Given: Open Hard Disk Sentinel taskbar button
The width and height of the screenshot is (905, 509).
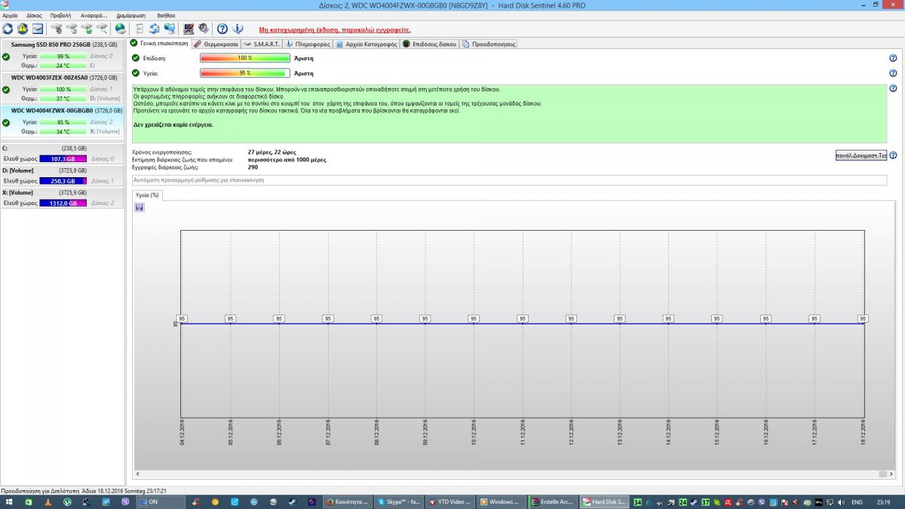Looking at the screenshot, I should 603,501.
